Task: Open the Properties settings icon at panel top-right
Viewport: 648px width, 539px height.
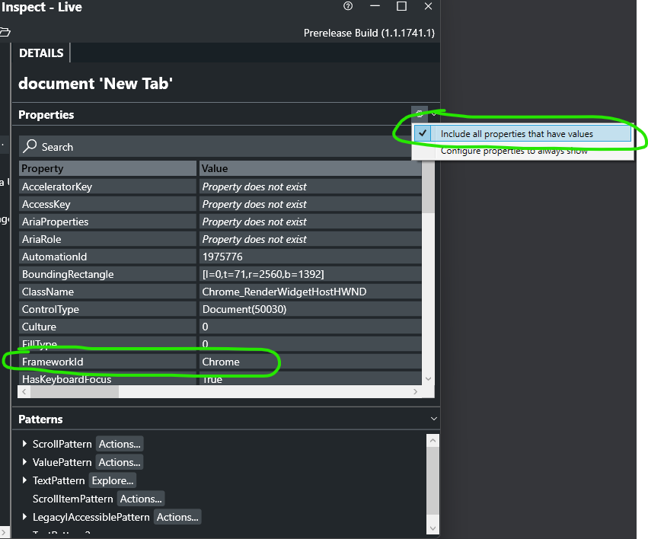Action: pos(418,114)
